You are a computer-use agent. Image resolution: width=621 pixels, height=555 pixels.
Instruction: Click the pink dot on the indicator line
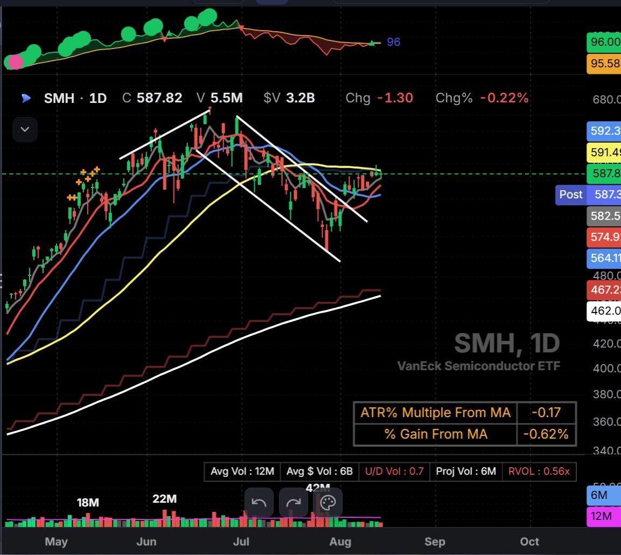tap(16, 62)
